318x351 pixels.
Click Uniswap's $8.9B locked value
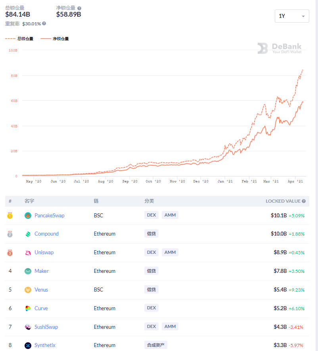pyautogui.click(x=280, y=253)
